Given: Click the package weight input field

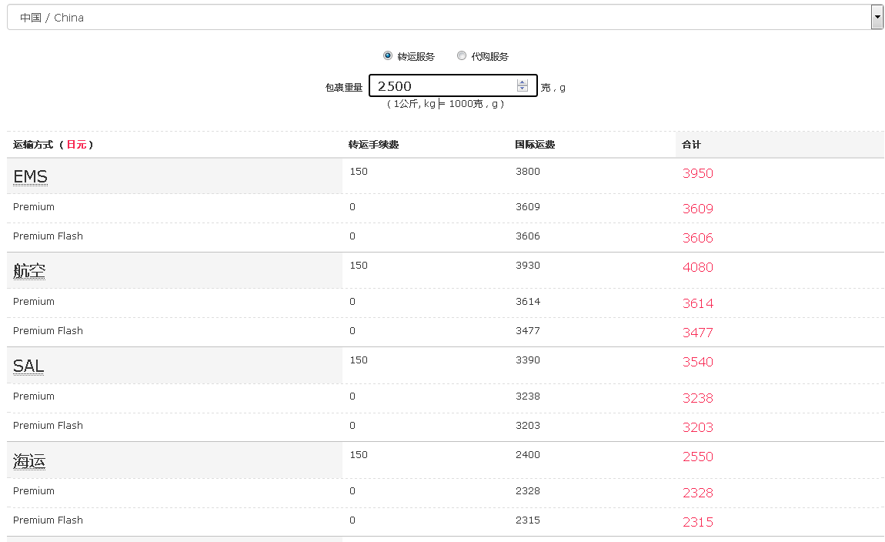Looking at the screenshot, I should tap(442, 86).
